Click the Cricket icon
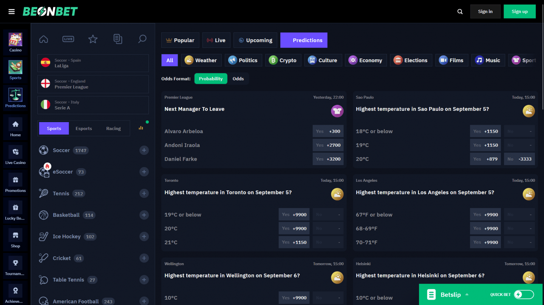Viewport: 544px width, 305px height. pyautogui.click(x=43, y=258)
